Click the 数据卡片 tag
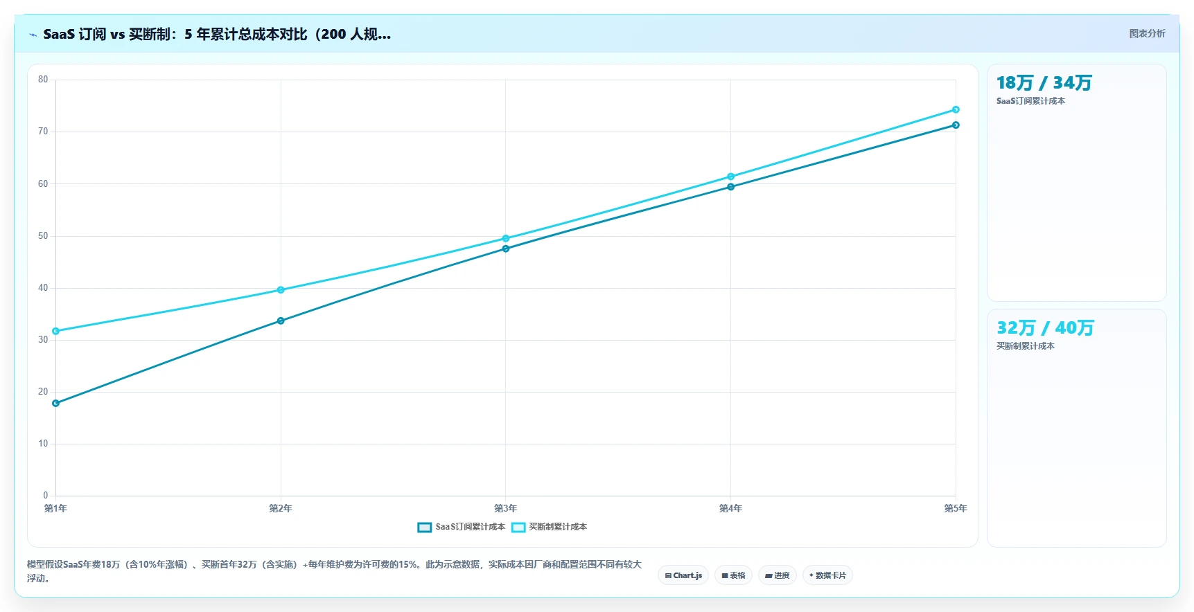 pos(827,575)
